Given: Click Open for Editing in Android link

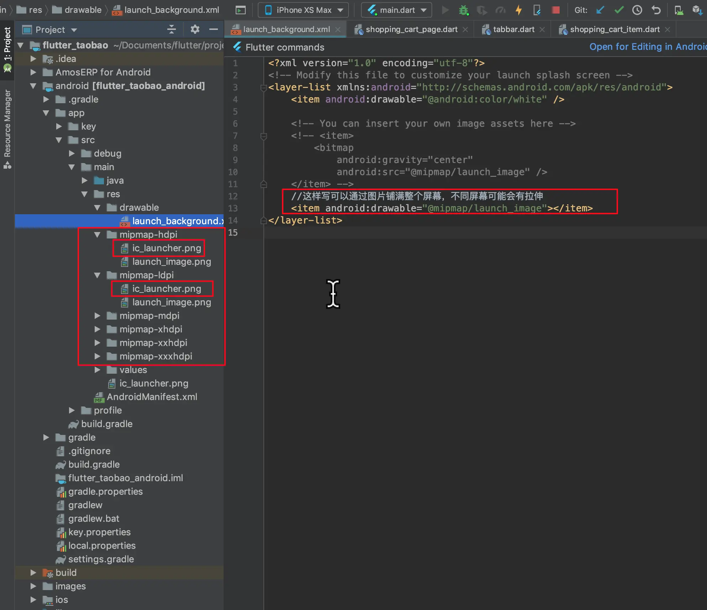Looking at the screenshot, I should (x=648, y=47).
